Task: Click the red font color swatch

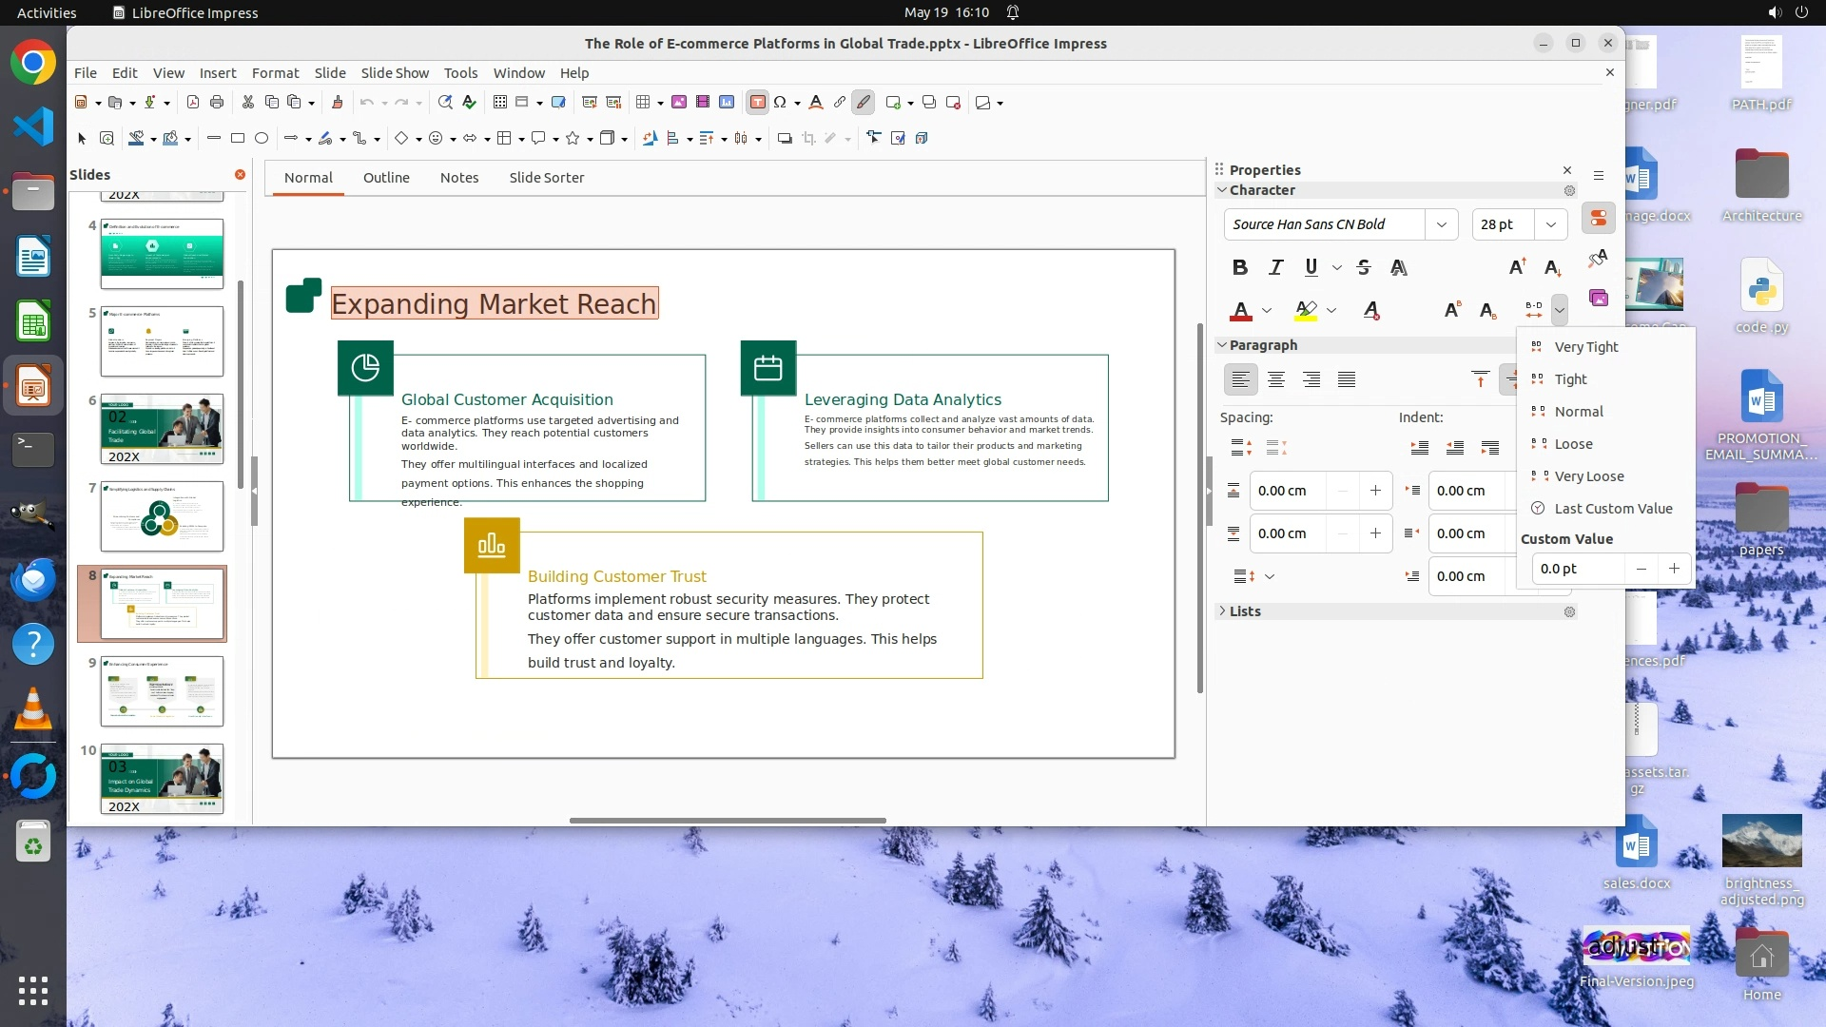Action: coord(1241,311)
